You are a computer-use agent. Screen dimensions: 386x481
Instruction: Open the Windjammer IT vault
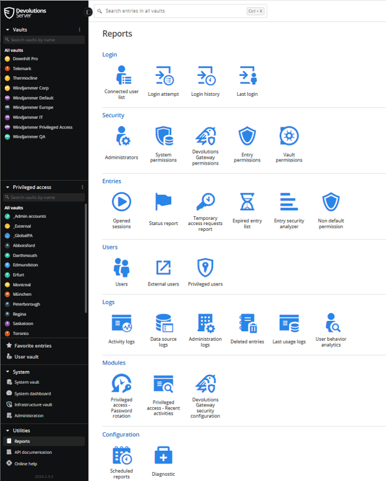point(28,117)
